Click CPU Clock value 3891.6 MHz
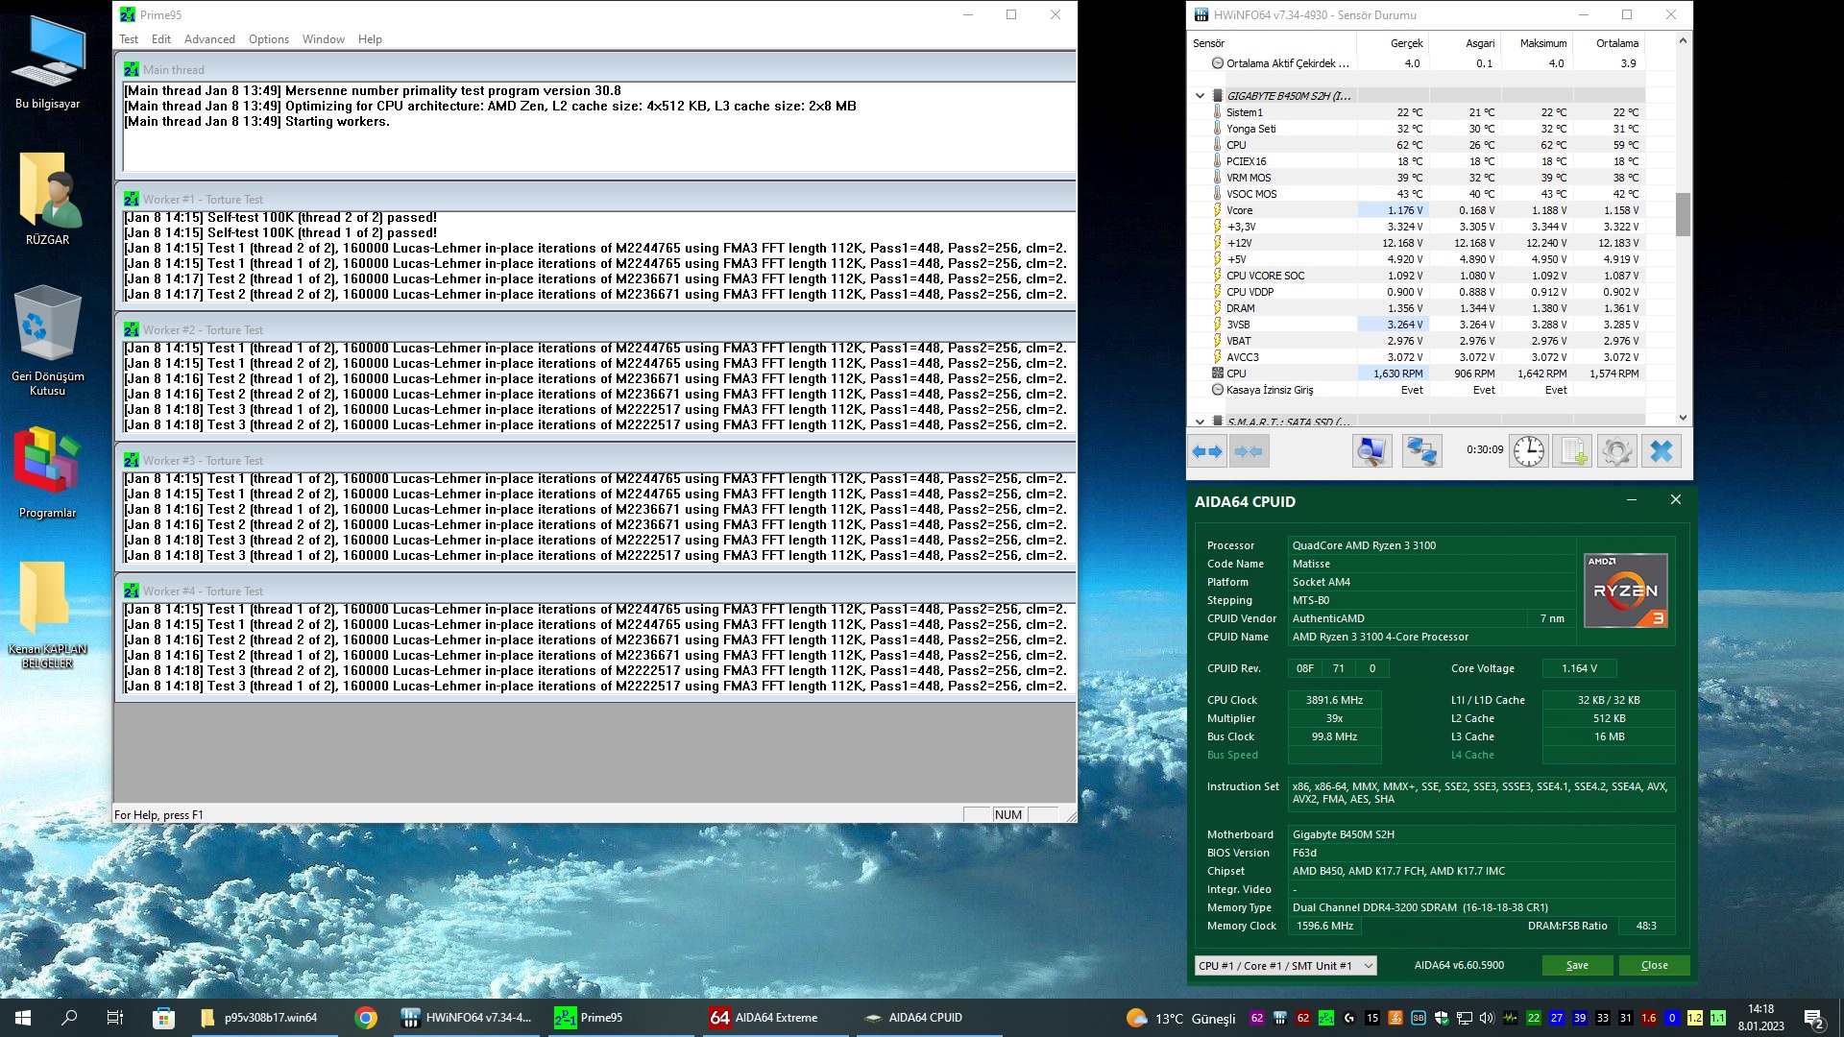This screenshot has height=1037, width=1844. point(1334,700)
